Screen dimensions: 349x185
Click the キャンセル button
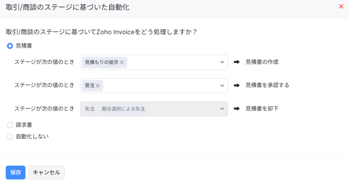point(46,172)
